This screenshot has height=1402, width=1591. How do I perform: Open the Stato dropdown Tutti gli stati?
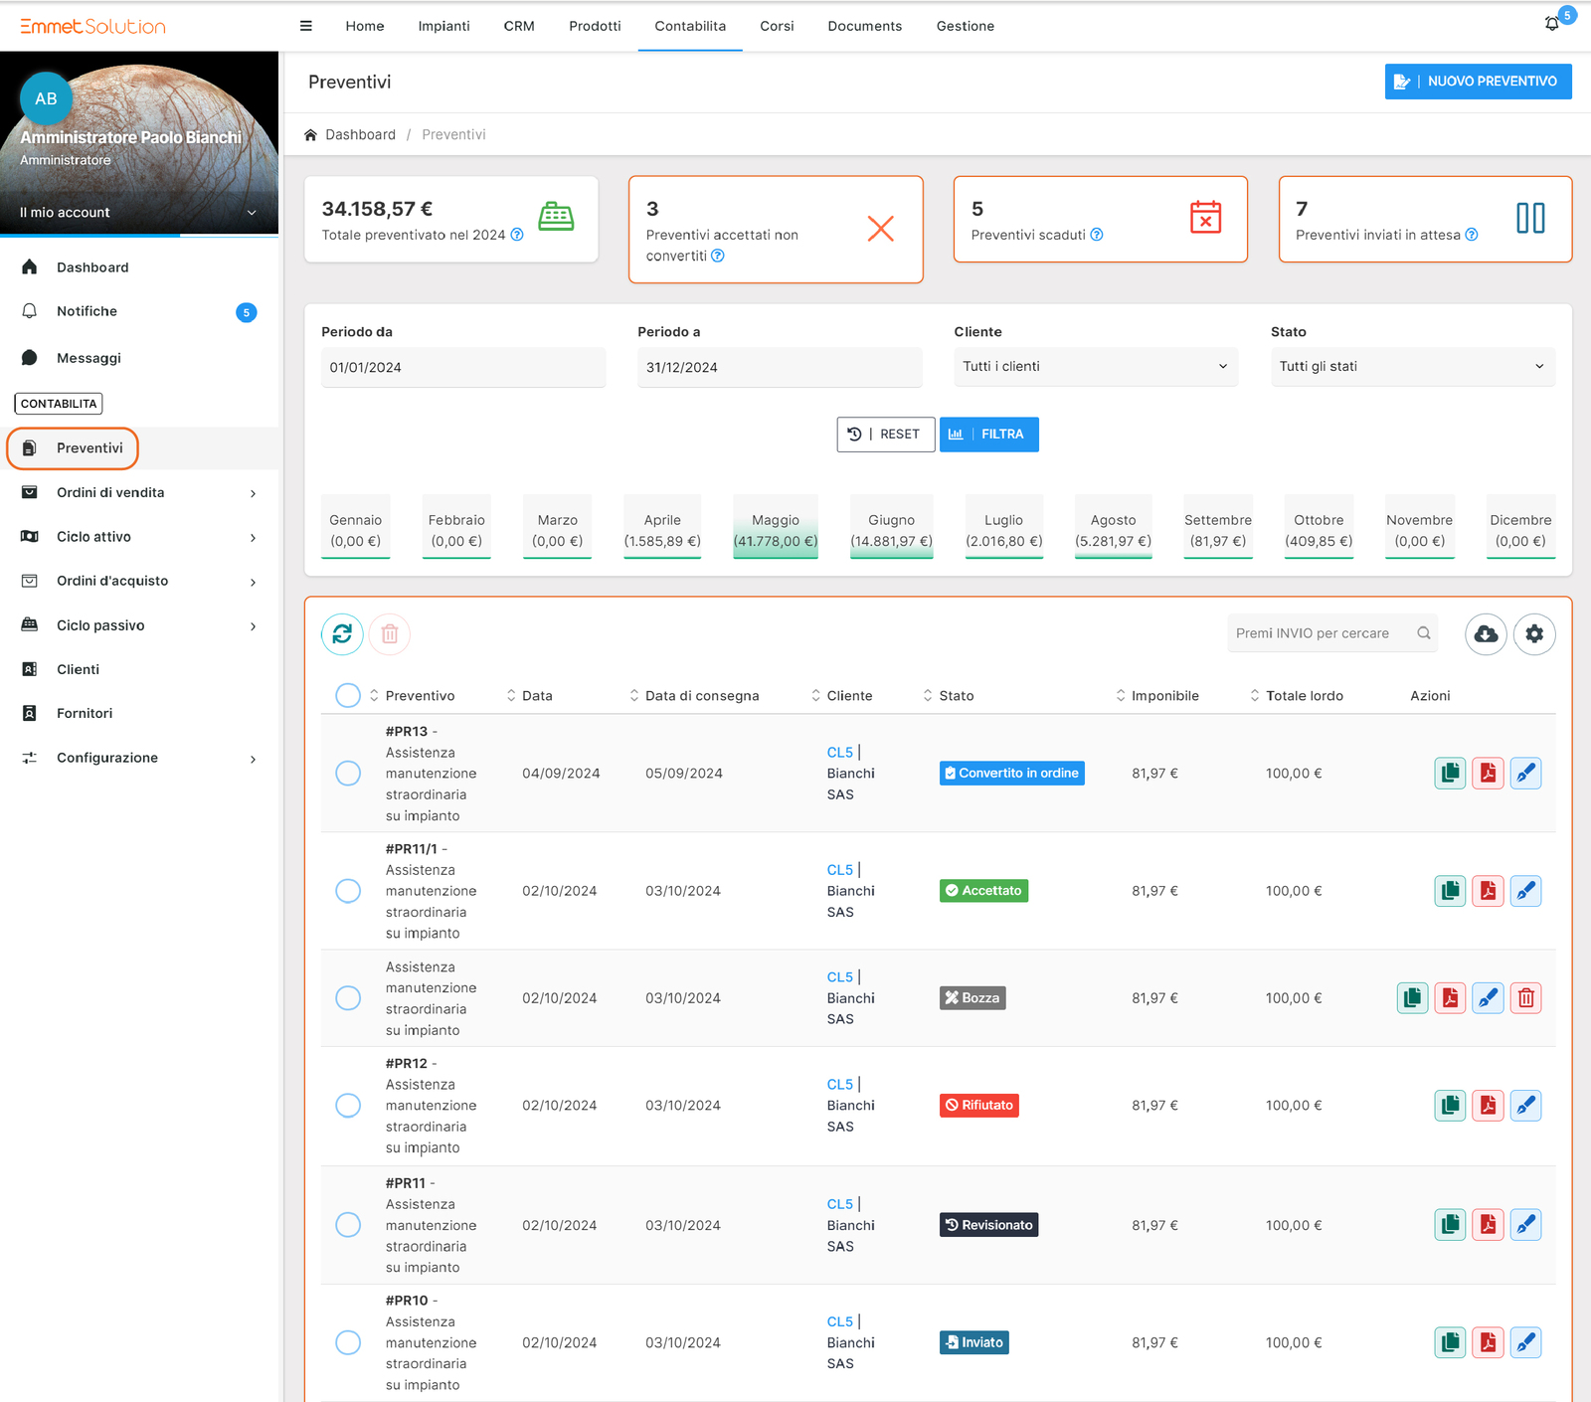click(x=1412, y=367)
